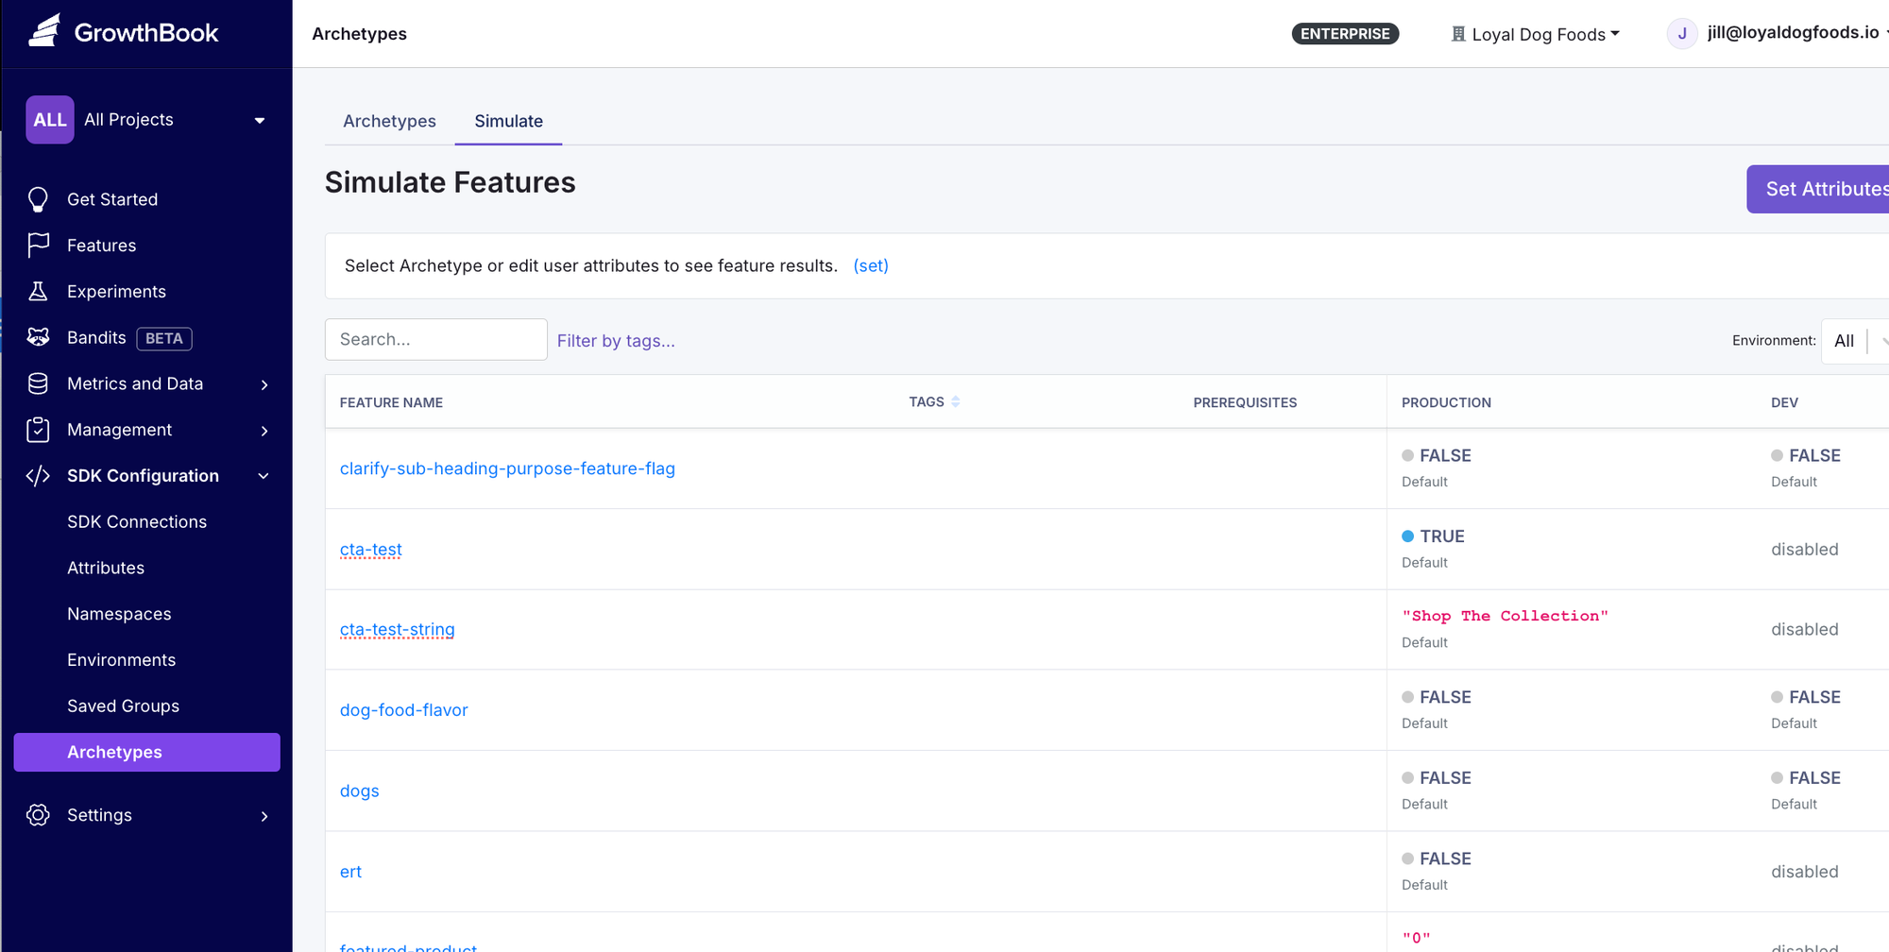Open the All Projects dropdown

[146, 120]
